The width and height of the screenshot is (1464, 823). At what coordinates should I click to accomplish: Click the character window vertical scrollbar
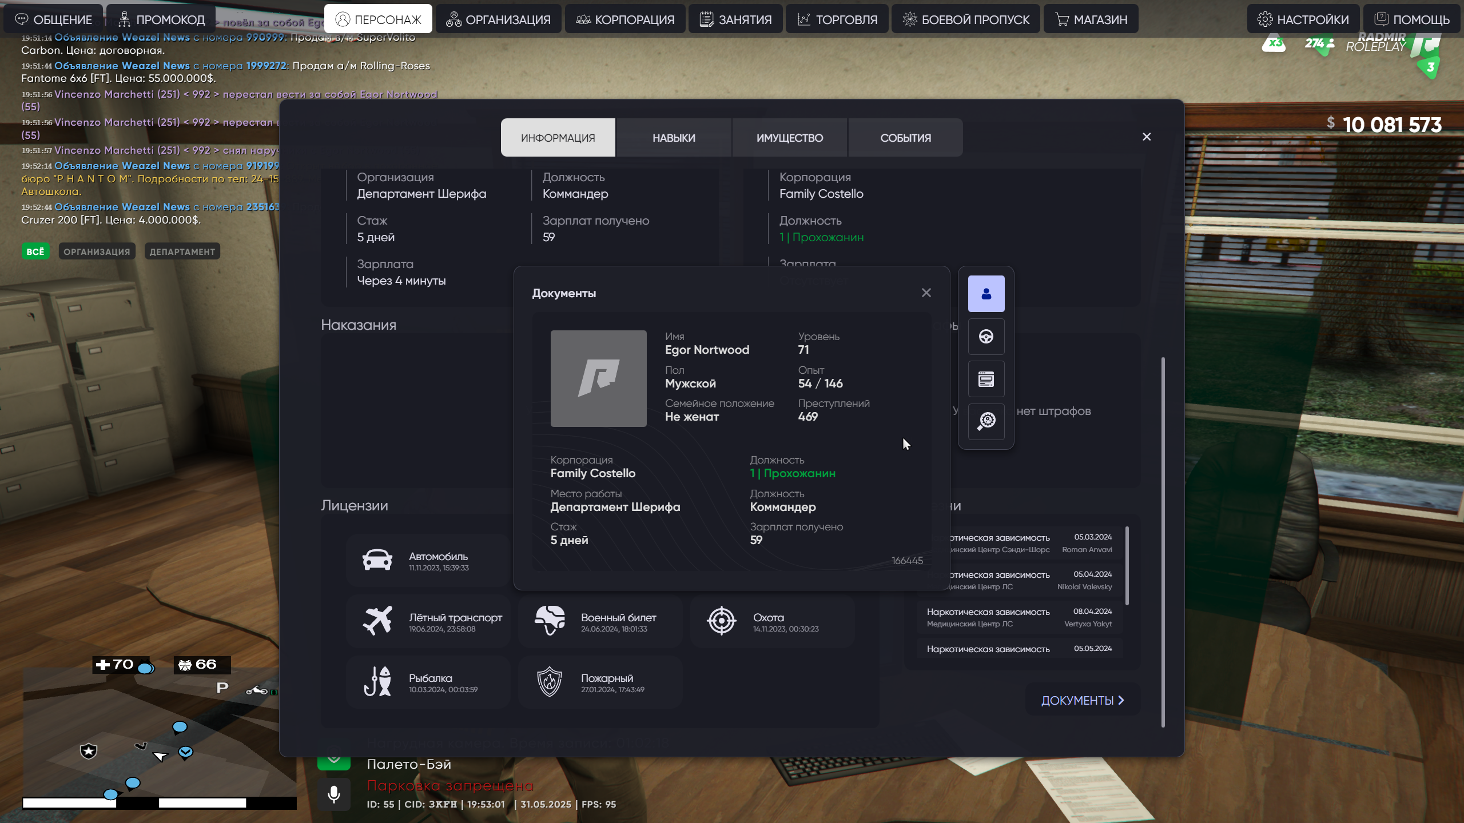click(1163, 542)
